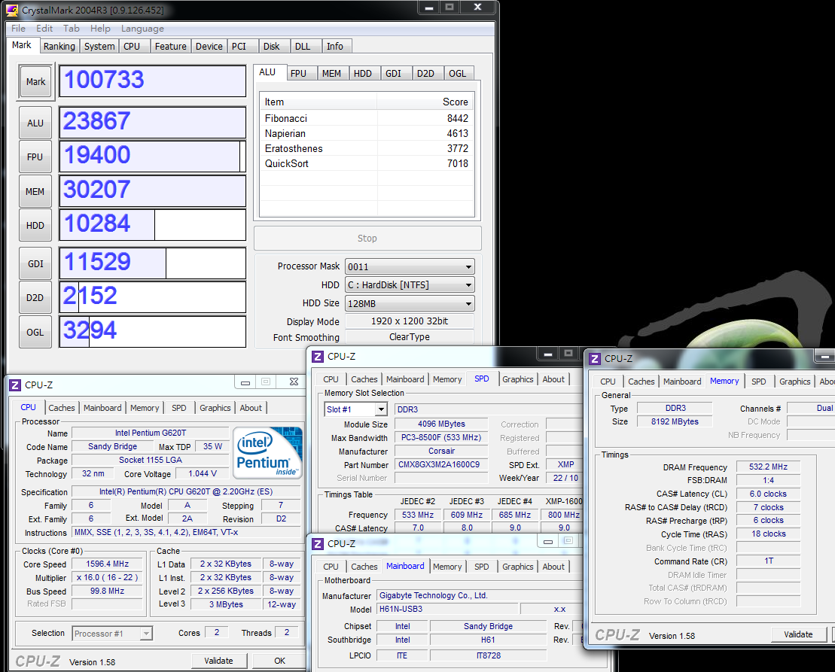
Task: Click the CPU-Z icon in the Processor window title bar
Action: point(14,385)
